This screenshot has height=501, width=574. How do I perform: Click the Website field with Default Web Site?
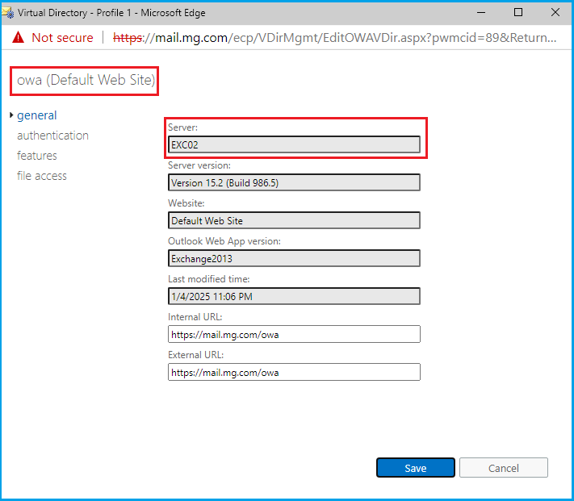pyautogui.click(x=294, y=220)
